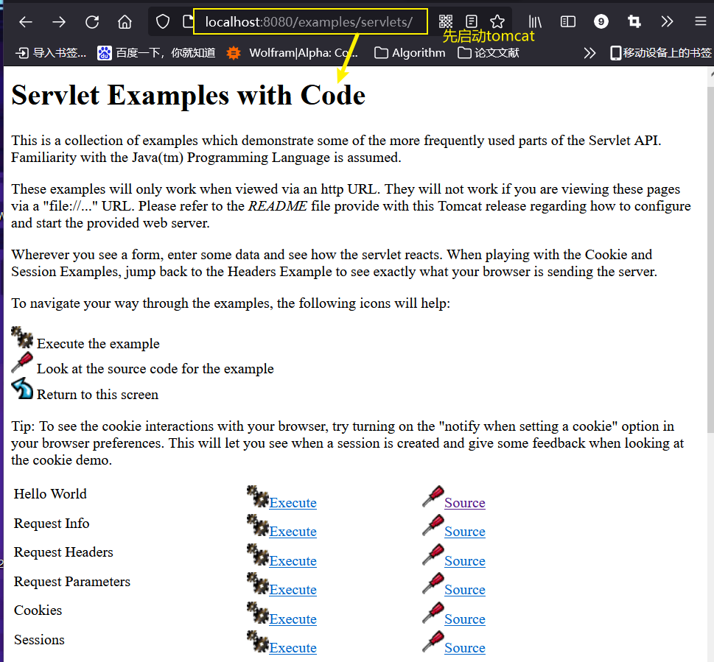714x662 pixels.
Task: Open the Baidu bookmark
Action: pos(156,53)
